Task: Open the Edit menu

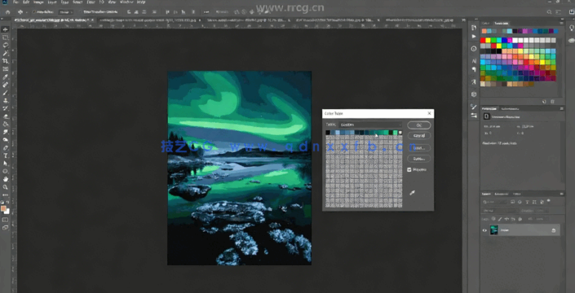Action: coord(25,2)
